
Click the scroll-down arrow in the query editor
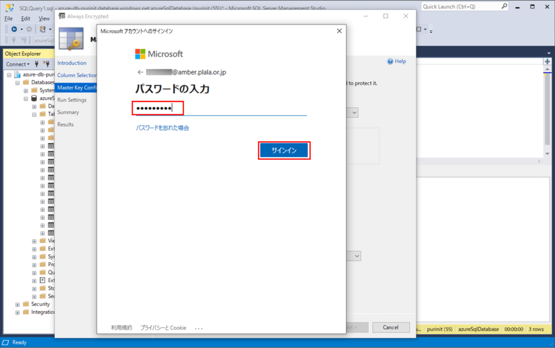[x=547, y=153]
